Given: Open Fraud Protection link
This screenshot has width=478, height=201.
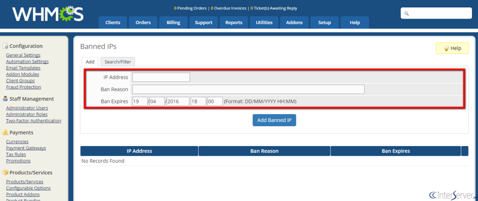Looking at the screenshot, I should pyautogui.click(x=23, y=87).
